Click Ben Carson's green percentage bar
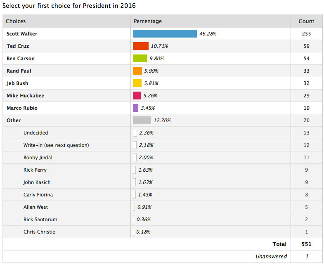The height and width of the screenshot is (267, 324). click(x=140, y=59)
